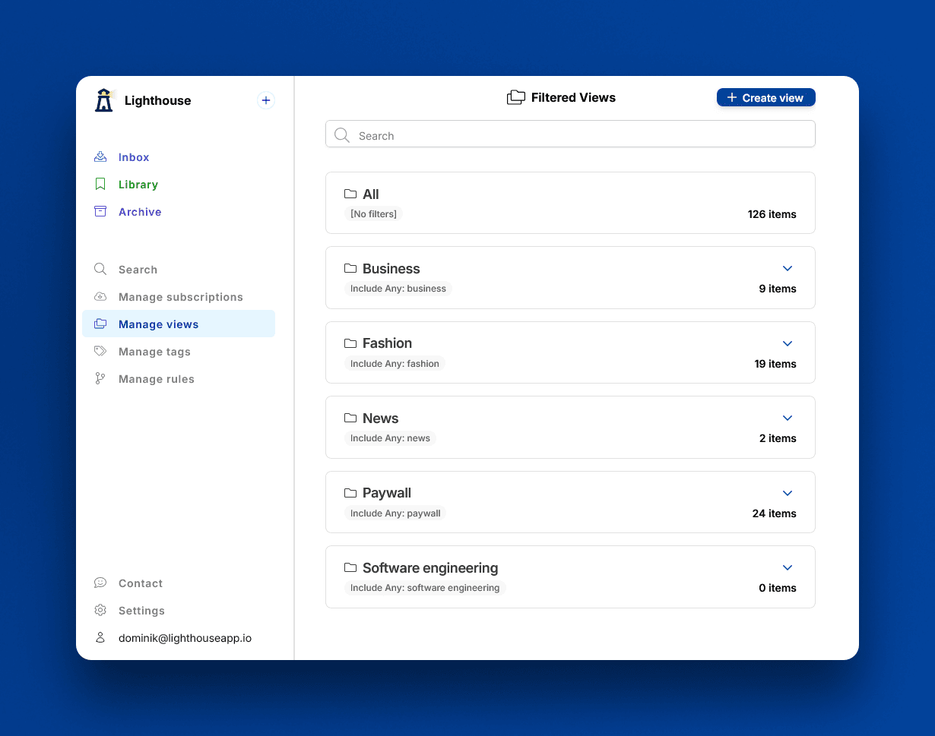
Task: Expand the Fashion view chevron
Action: pos(788,343)
